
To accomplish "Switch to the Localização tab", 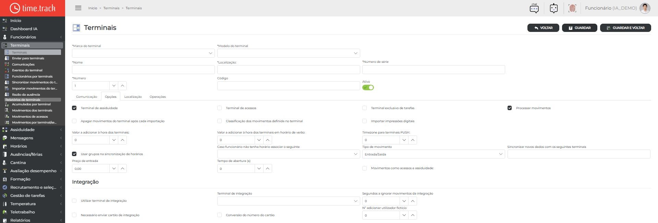I will coord(133,97).
